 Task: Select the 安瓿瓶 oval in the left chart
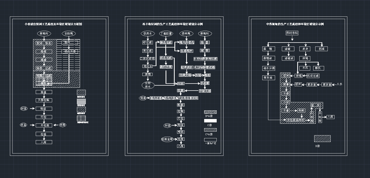tap(69, 33)
